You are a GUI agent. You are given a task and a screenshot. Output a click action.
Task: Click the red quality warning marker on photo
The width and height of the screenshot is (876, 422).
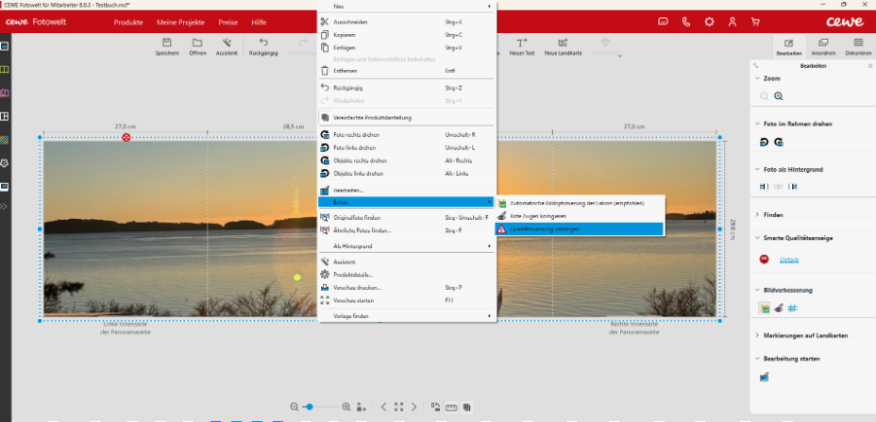126,138
